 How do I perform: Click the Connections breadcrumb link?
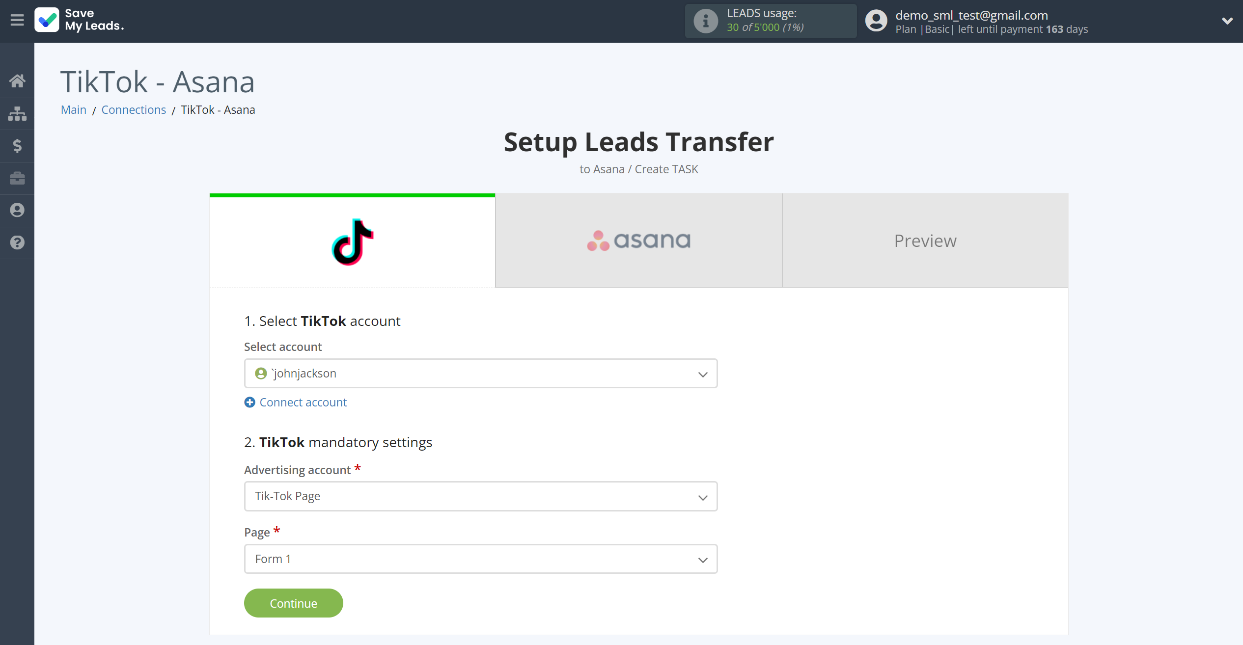tap(133, 109)
